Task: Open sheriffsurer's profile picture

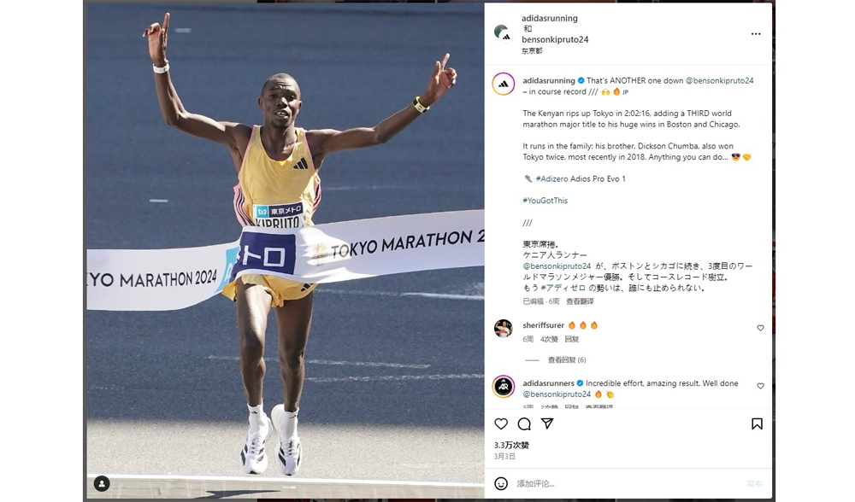Action: coord(504,329)
